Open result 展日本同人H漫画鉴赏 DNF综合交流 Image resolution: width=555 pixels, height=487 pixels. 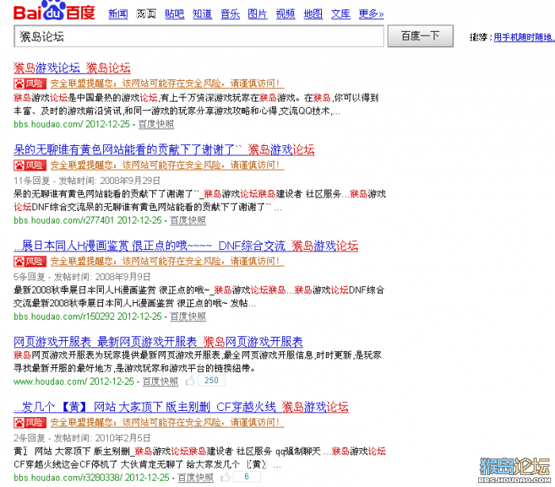186,245
